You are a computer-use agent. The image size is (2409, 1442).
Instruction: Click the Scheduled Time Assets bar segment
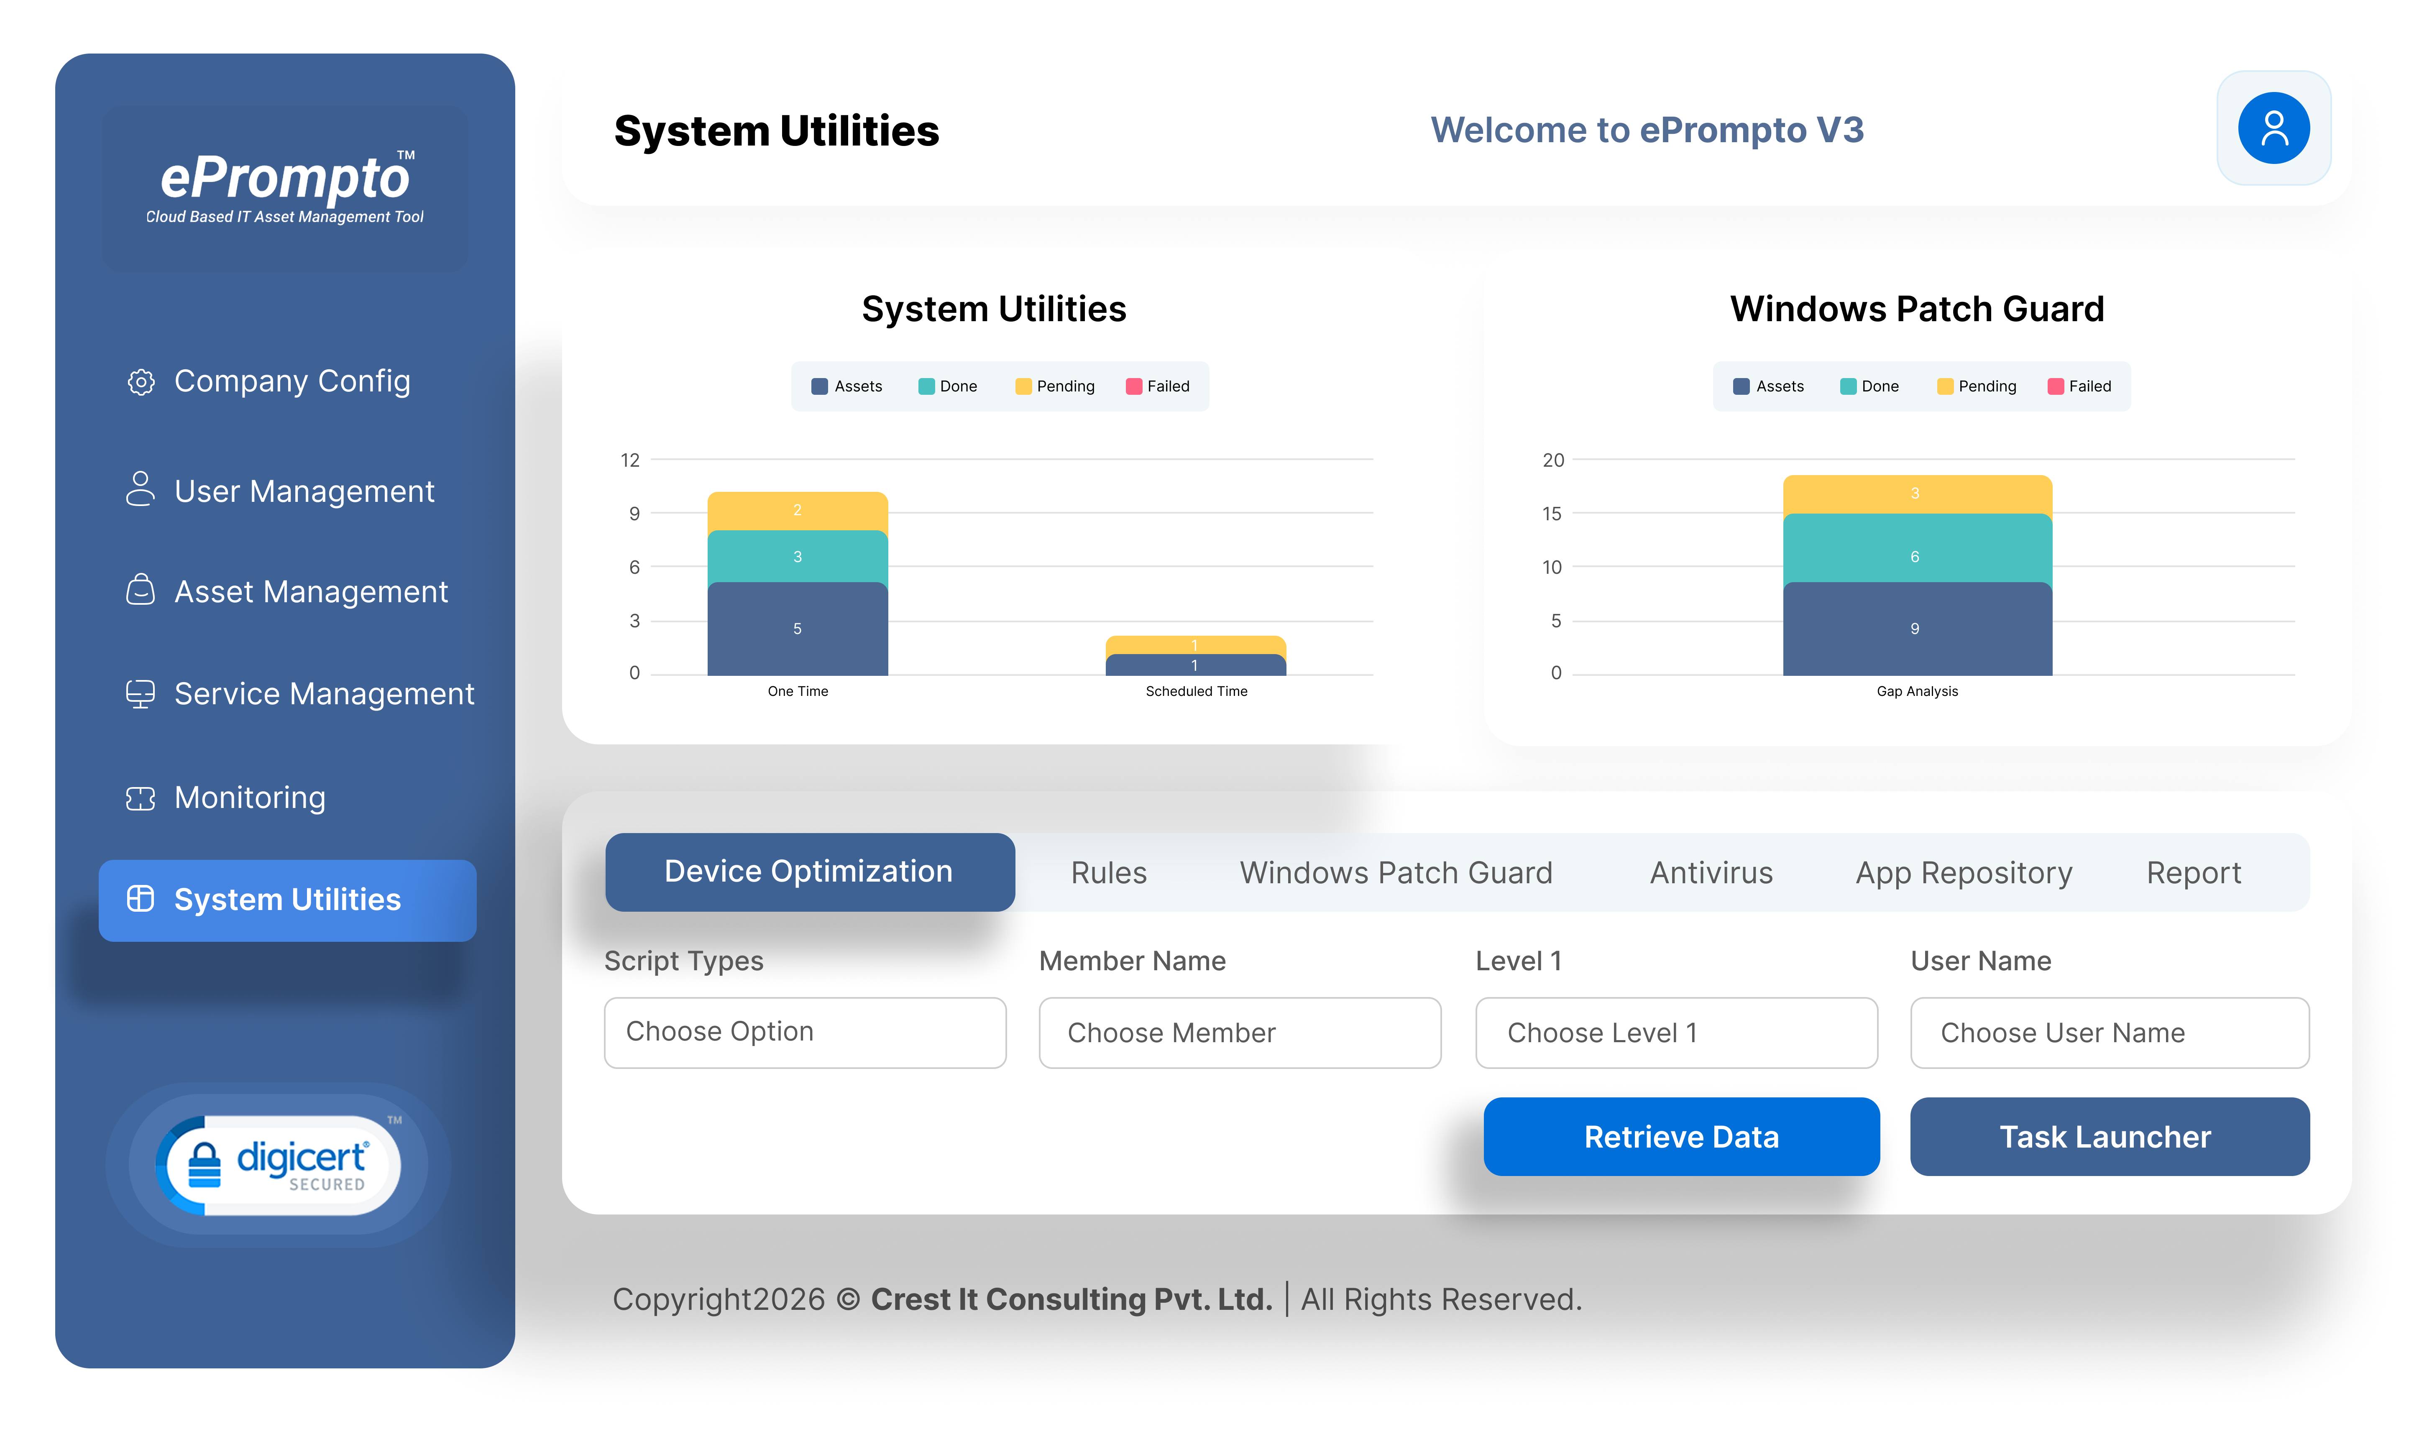(x=1195, y=666)
